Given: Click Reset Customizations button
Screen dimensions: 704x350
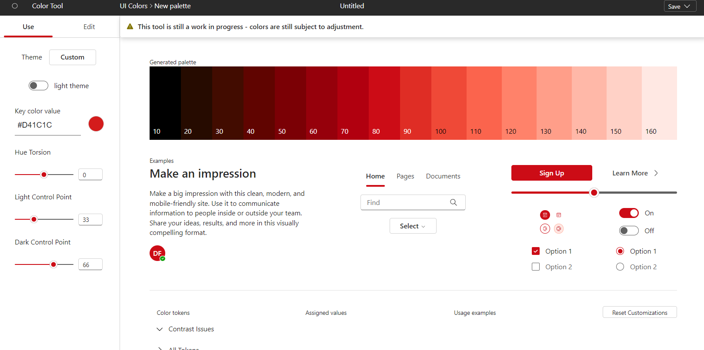Looking at the screenshot, I should 640,312.
